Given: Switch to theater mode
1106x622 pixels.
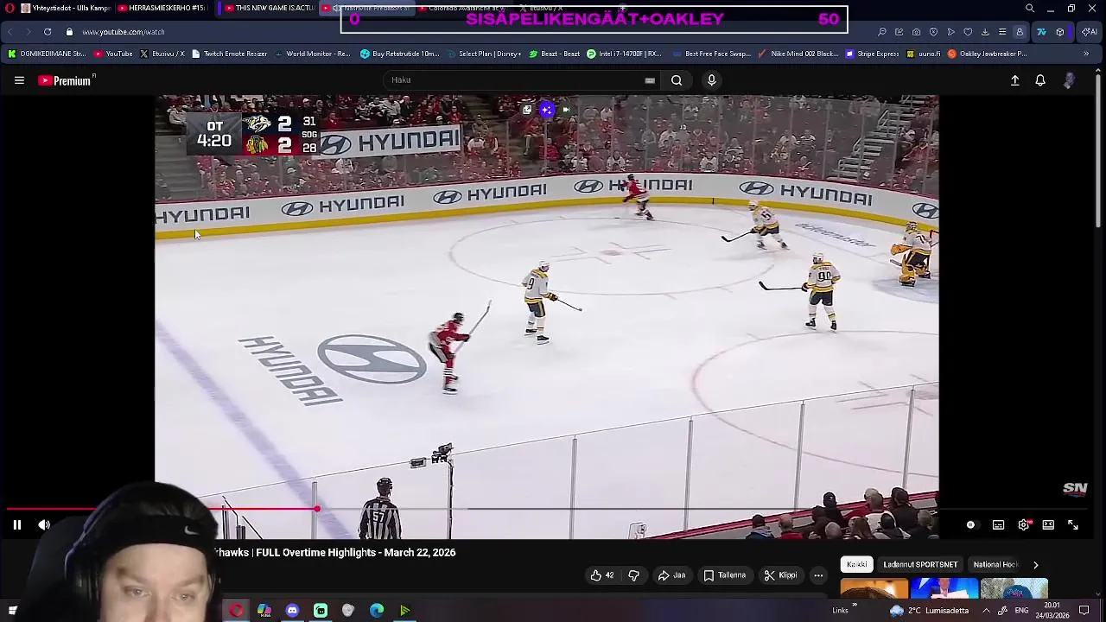Looking at the screenshot, I should coord(1048,524).
